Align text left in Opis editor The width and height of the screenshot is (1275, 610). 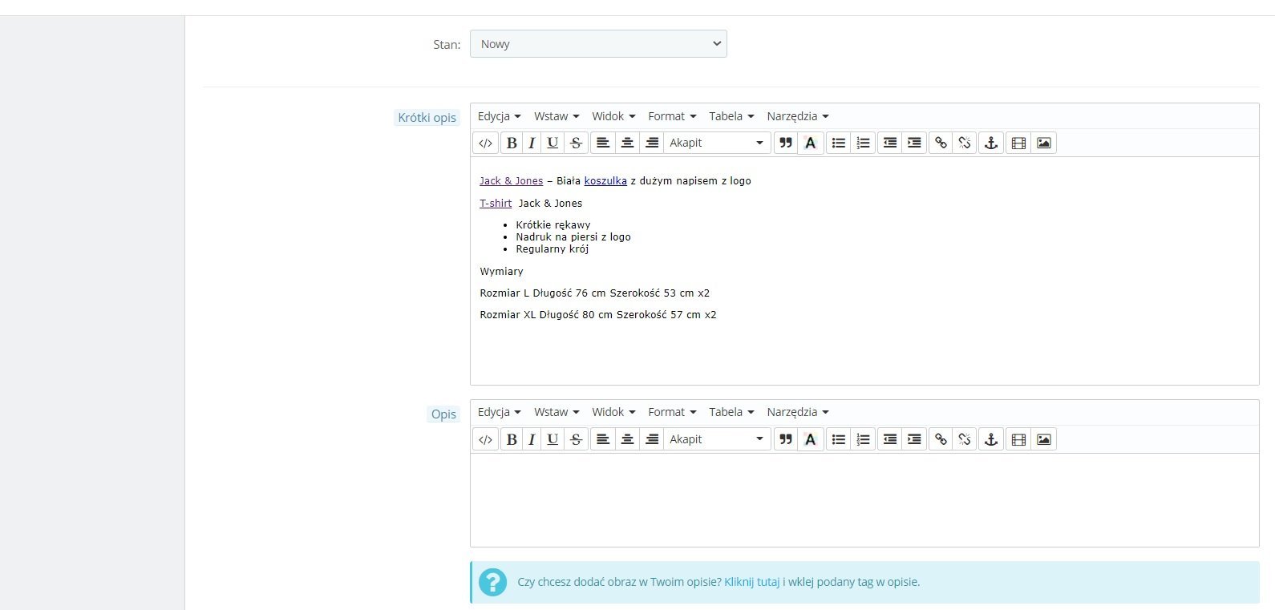tap(603, 439)
